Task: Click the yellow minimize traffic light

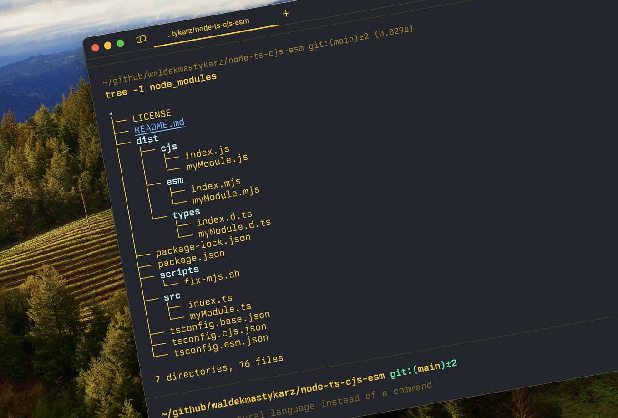Action: (107, 45)
